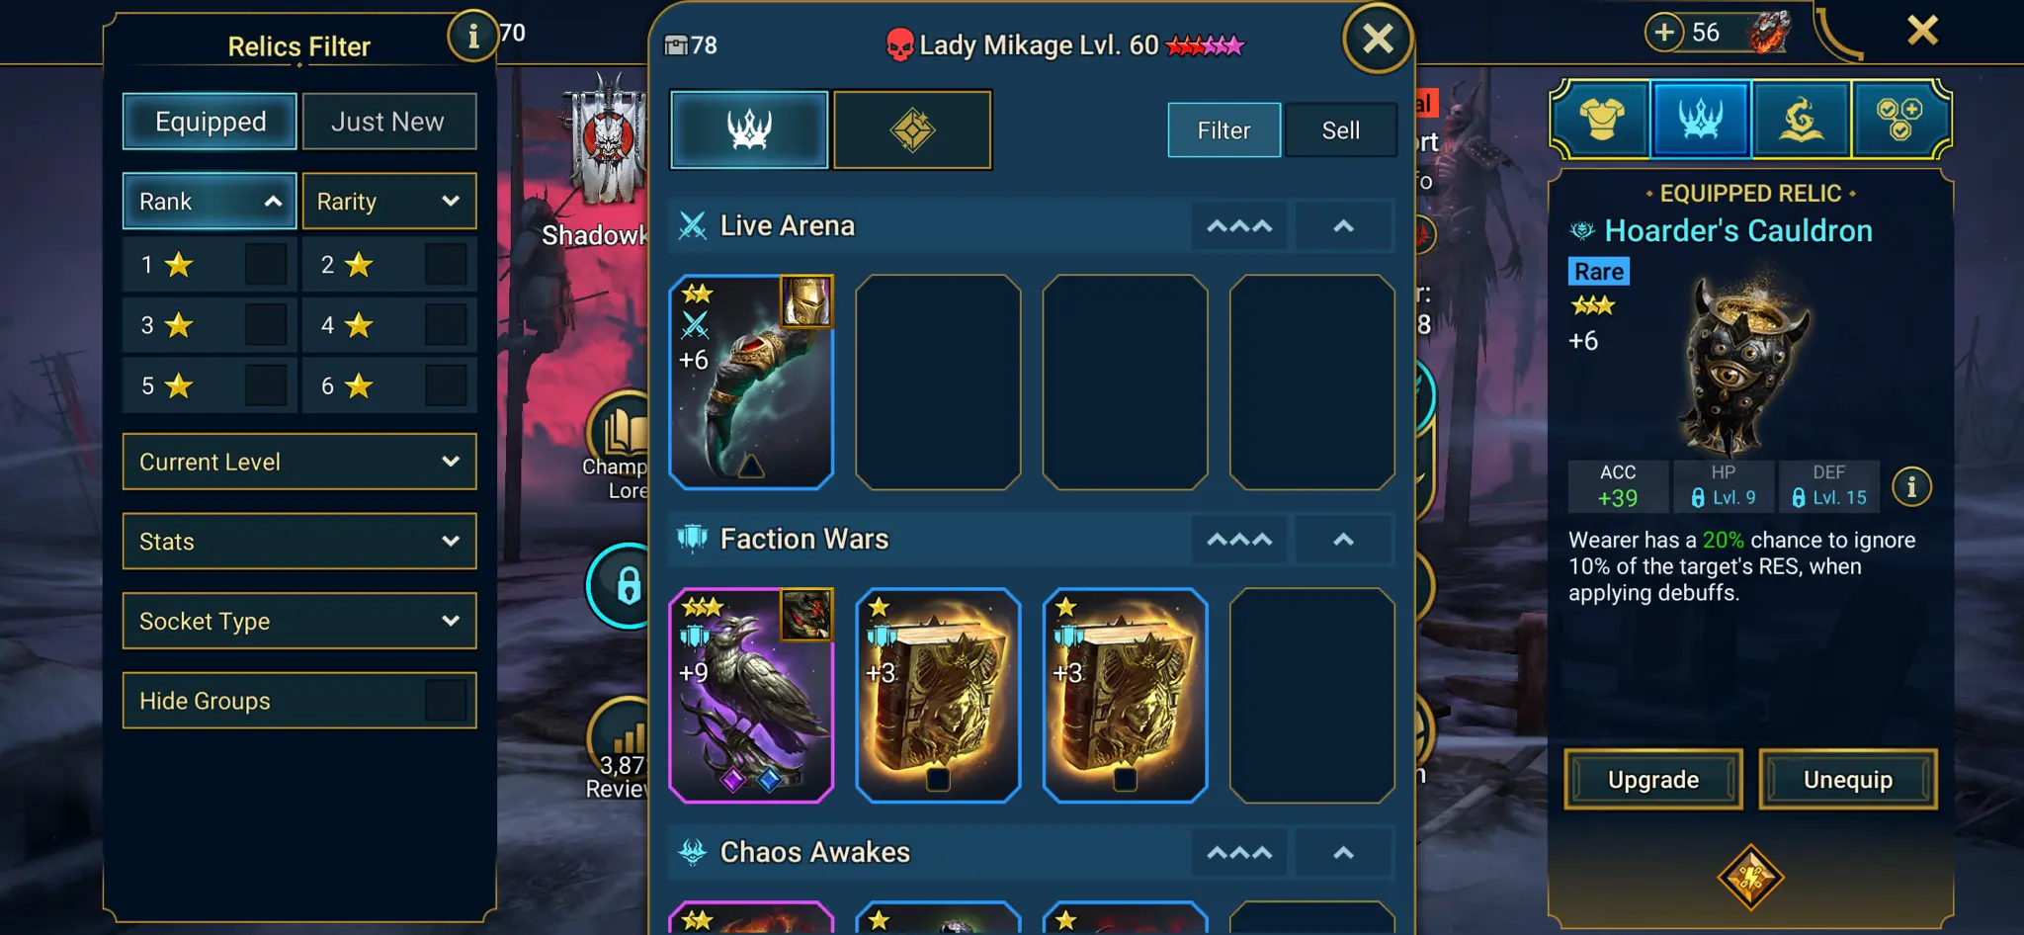Select the armor artifacts tab icon
This screenshot has width=2024, height=935.
tap(1602, 120)
